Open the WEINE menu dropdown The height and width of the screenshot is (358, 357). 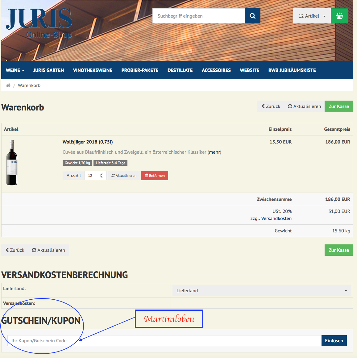pos(15,70)
